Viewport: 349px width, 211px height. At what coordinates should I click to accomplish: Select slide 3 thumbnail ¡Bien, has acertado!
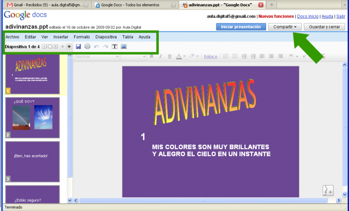pos(32,162)
